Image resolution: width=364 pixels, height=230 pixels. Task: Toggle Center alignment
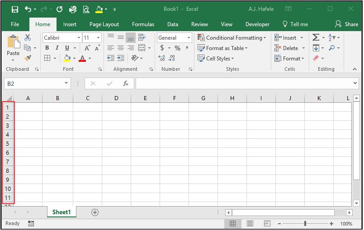click(120, 48)
